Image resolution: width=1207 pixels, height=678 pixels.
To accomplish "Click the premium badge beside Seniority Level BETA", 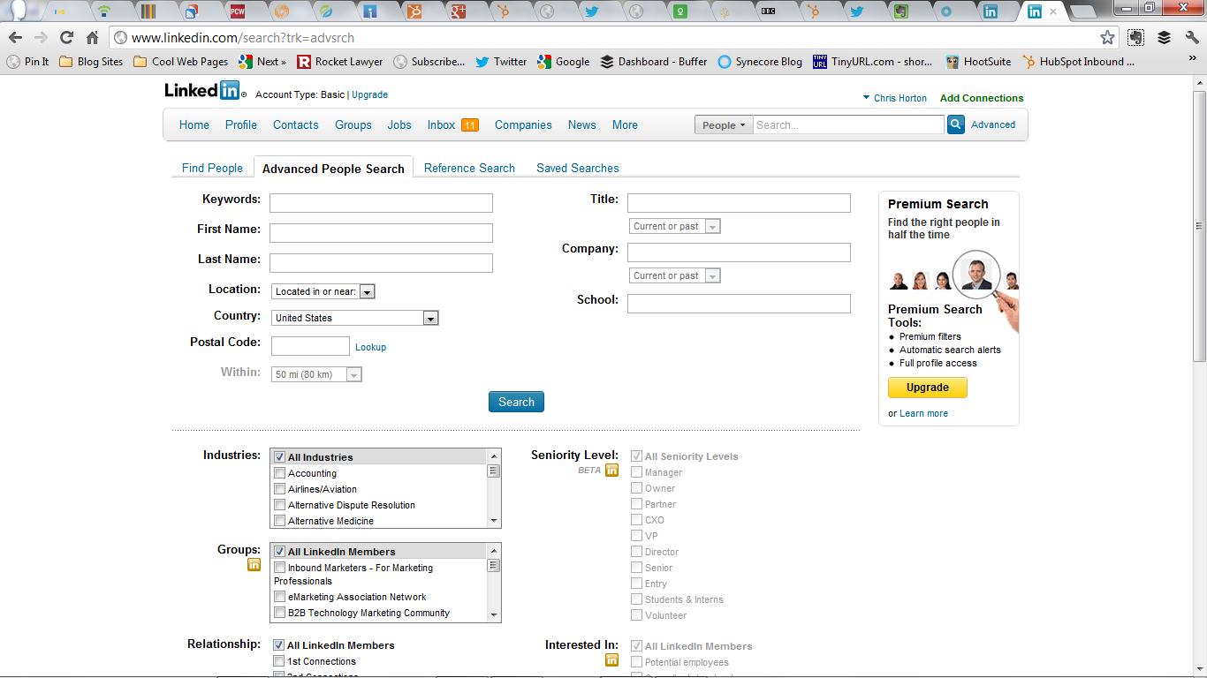I will pyautogui.click(x=611, y=471).
